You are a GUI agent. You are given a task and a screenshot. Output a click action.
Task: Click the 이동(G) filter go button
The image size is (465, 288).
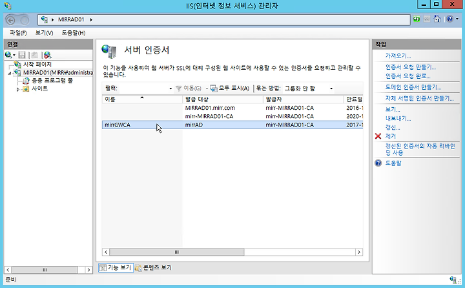pos(189,88)
